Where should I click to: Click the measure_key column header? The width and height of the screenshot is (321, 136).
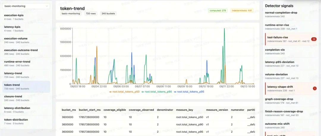pyautogui.click(x=185, y=110)
